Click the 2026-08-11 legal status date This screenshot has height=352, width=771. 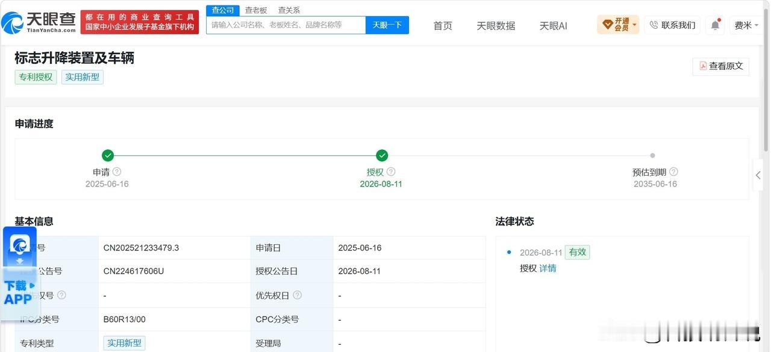[541, 253]
